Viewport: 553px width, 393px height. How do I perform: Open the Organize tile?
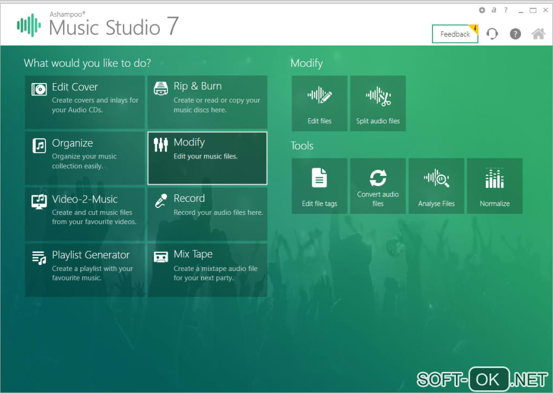click(x=85, y=158)
